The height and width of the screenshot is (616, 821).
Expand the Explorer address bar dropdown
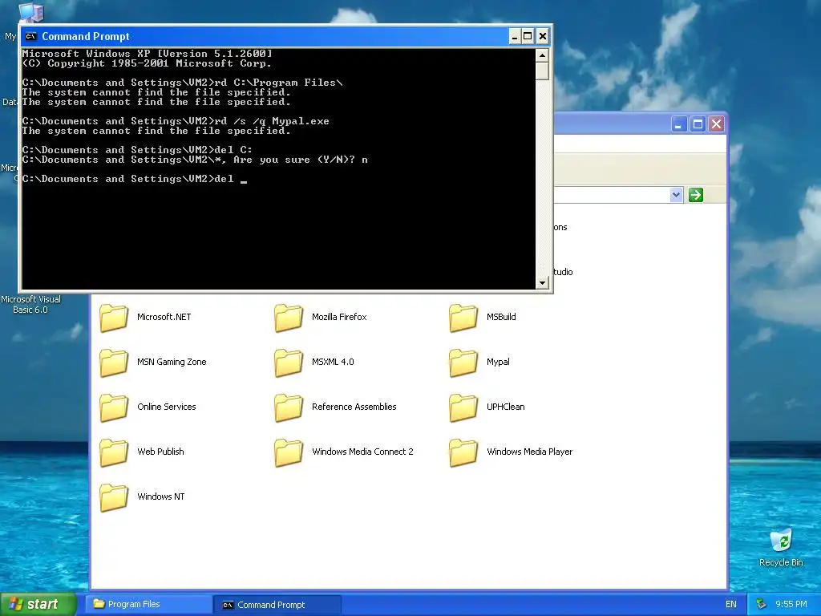(676, 195)
